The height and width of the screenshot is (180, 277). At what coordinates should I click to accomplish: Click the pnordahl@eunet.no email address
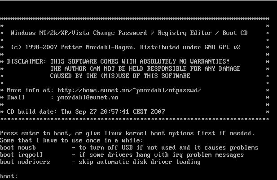[x=88, y=98]
